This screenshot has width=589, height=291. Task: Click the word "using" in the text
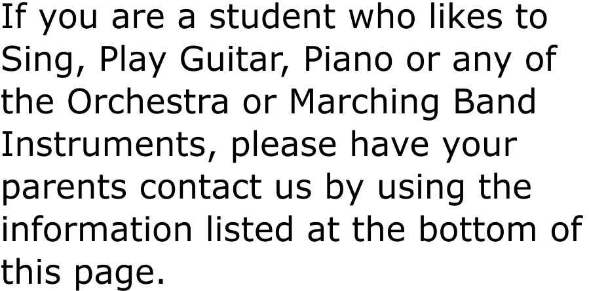[x=421, y=189]
